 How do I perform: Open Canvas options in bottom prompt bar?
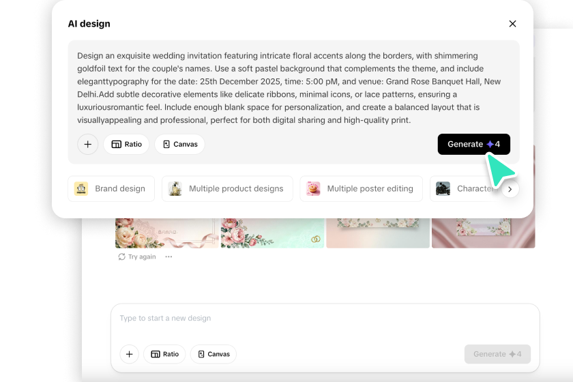(214, 354)
